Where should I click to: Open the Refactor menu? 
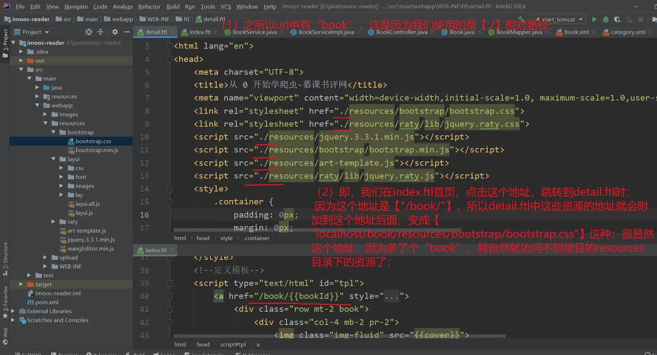point(149,6)
